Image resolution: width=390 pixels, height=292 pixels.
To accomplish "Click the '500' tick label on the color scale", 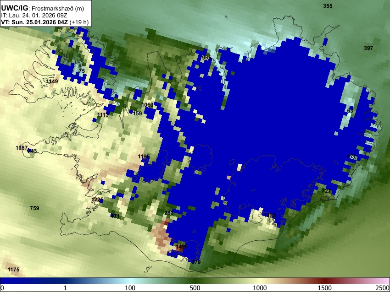I will (195, 288).
